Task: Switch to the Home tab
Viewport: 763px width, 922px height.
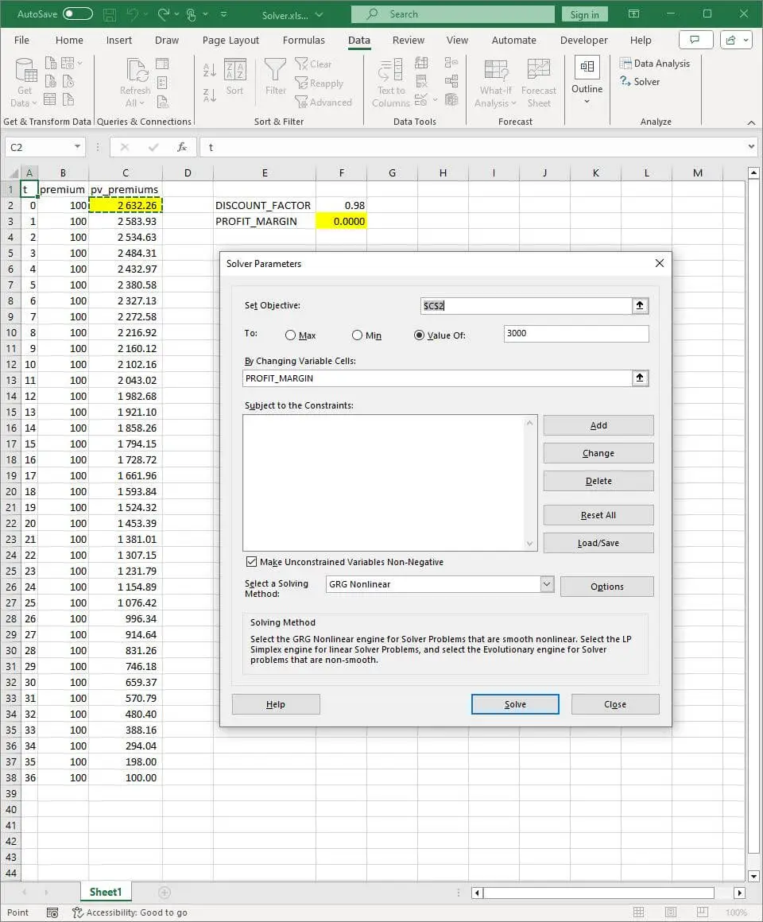Action: (x=69, y=40)
